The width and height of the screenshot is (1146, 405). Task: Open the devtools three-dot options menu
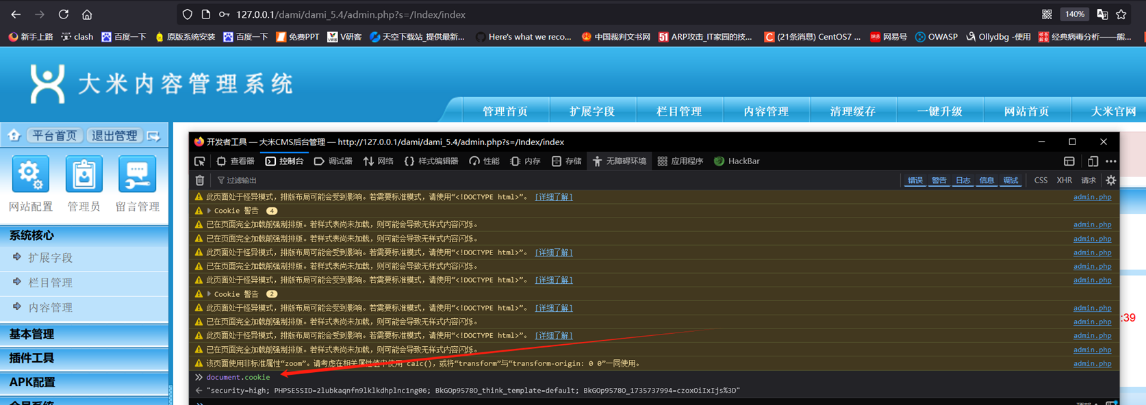(1111, 161)
